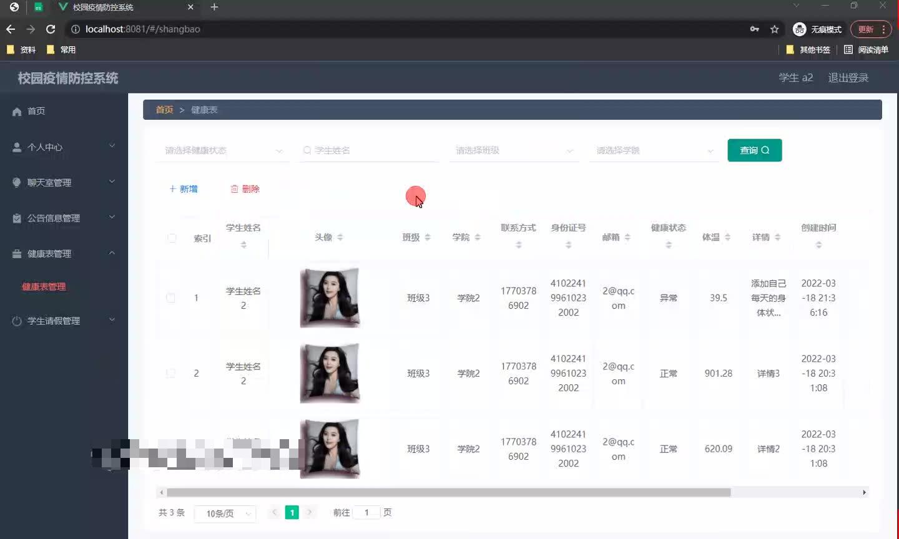Screen dimensions: 899x539
Task: Click the icon beside 聊天室管理
Action: (x=17, y=183)
